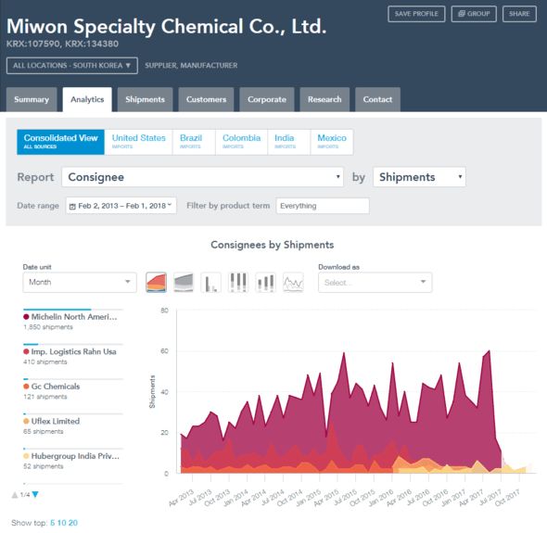Select the Analytics tab

tap(87, 99)
